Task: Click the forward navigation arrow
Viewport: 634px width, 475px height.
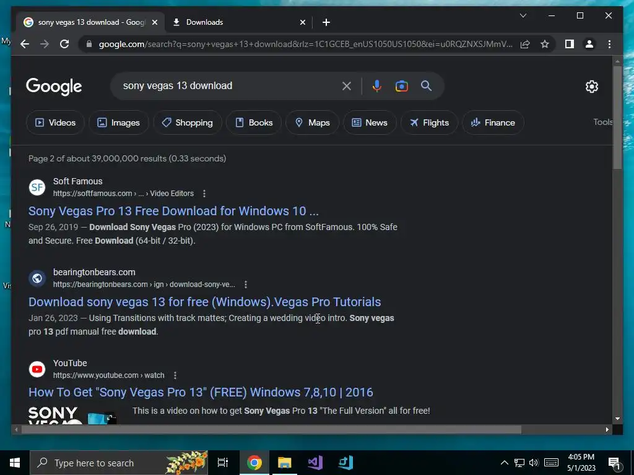Action: (45, 44)
